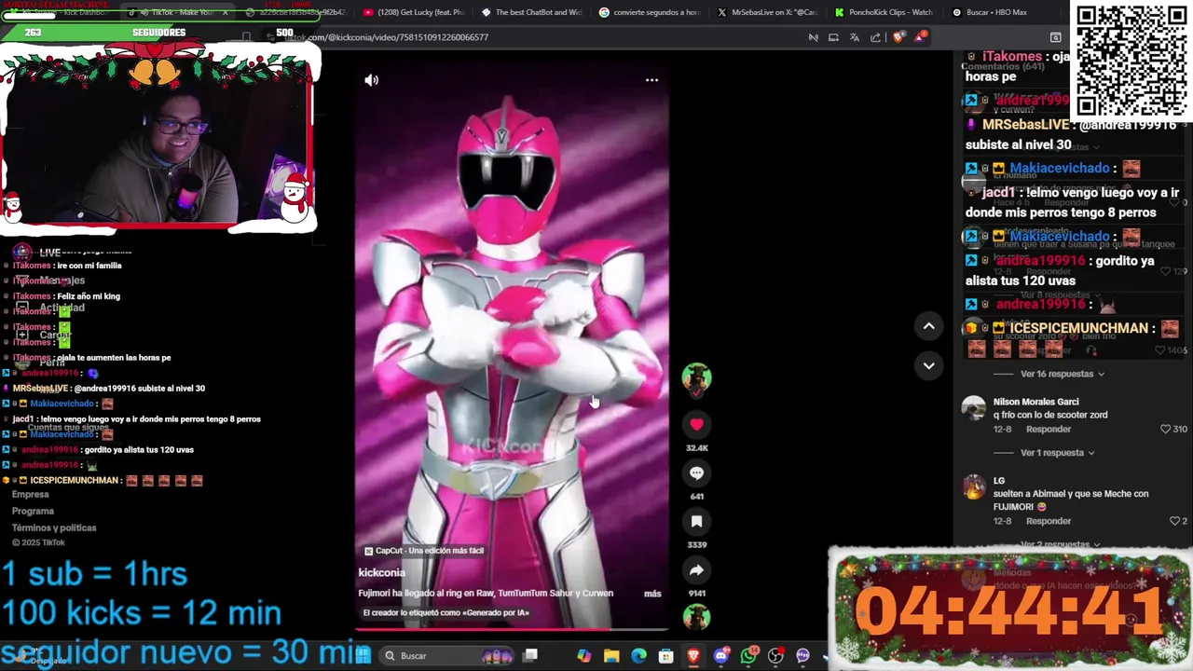Image resolution: width=1193 pixels, height=671 pixels.
Task: Click 'Nilson Morales Garci' commenter name
Action: (1035, 402)
